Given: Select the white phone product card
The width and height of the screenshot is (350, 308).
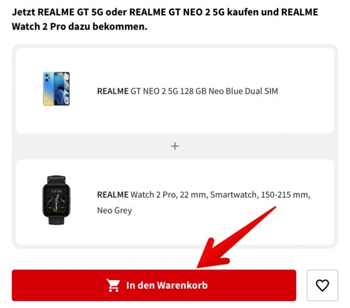Looking at the screenshot, I should 175,90.
